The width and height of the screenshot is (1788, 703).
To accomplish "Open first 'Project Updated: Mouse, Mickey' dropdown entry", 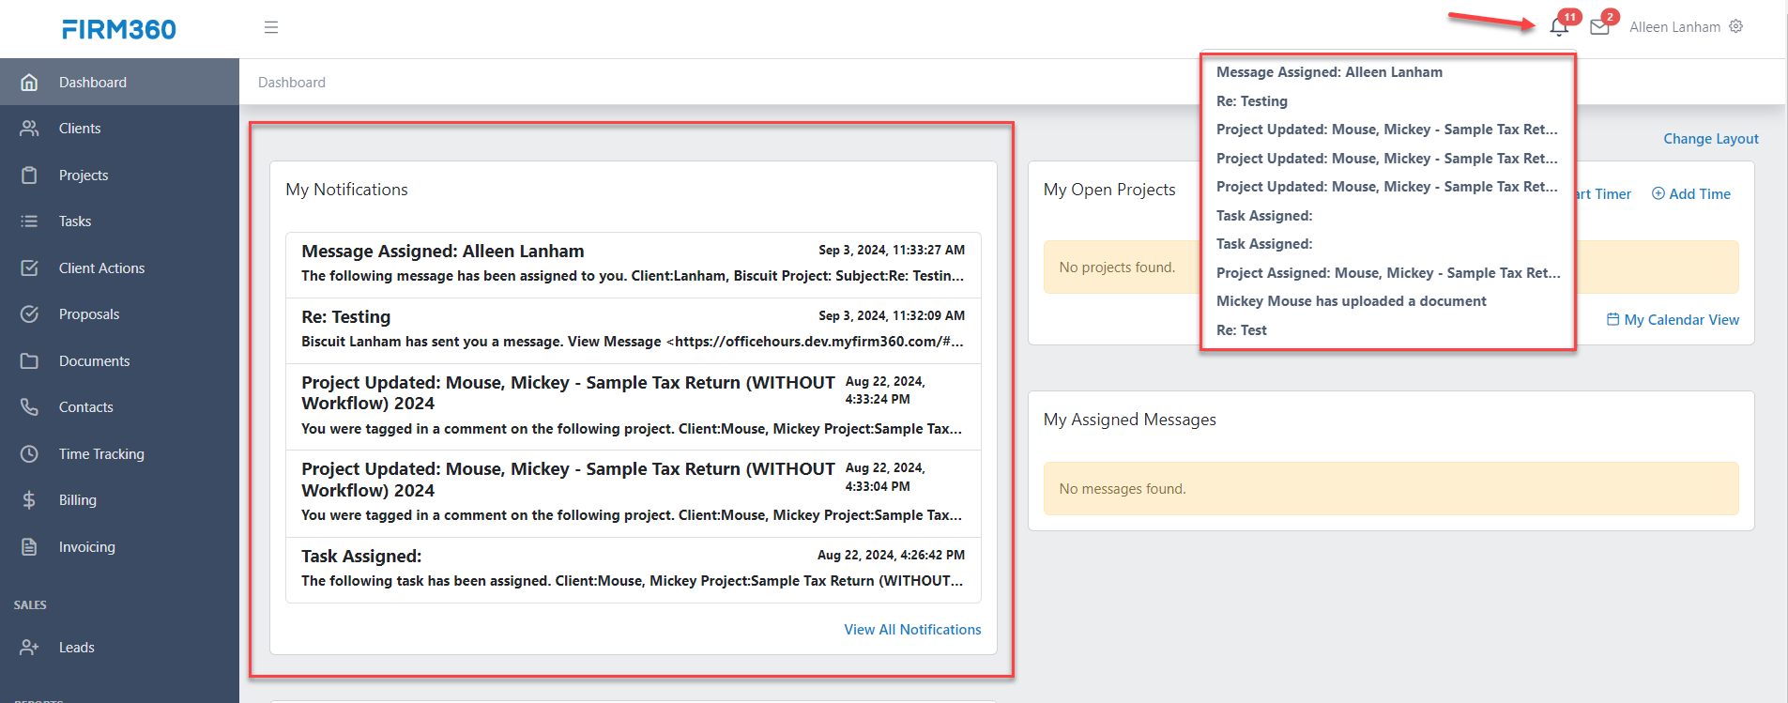I will 1387,130.
